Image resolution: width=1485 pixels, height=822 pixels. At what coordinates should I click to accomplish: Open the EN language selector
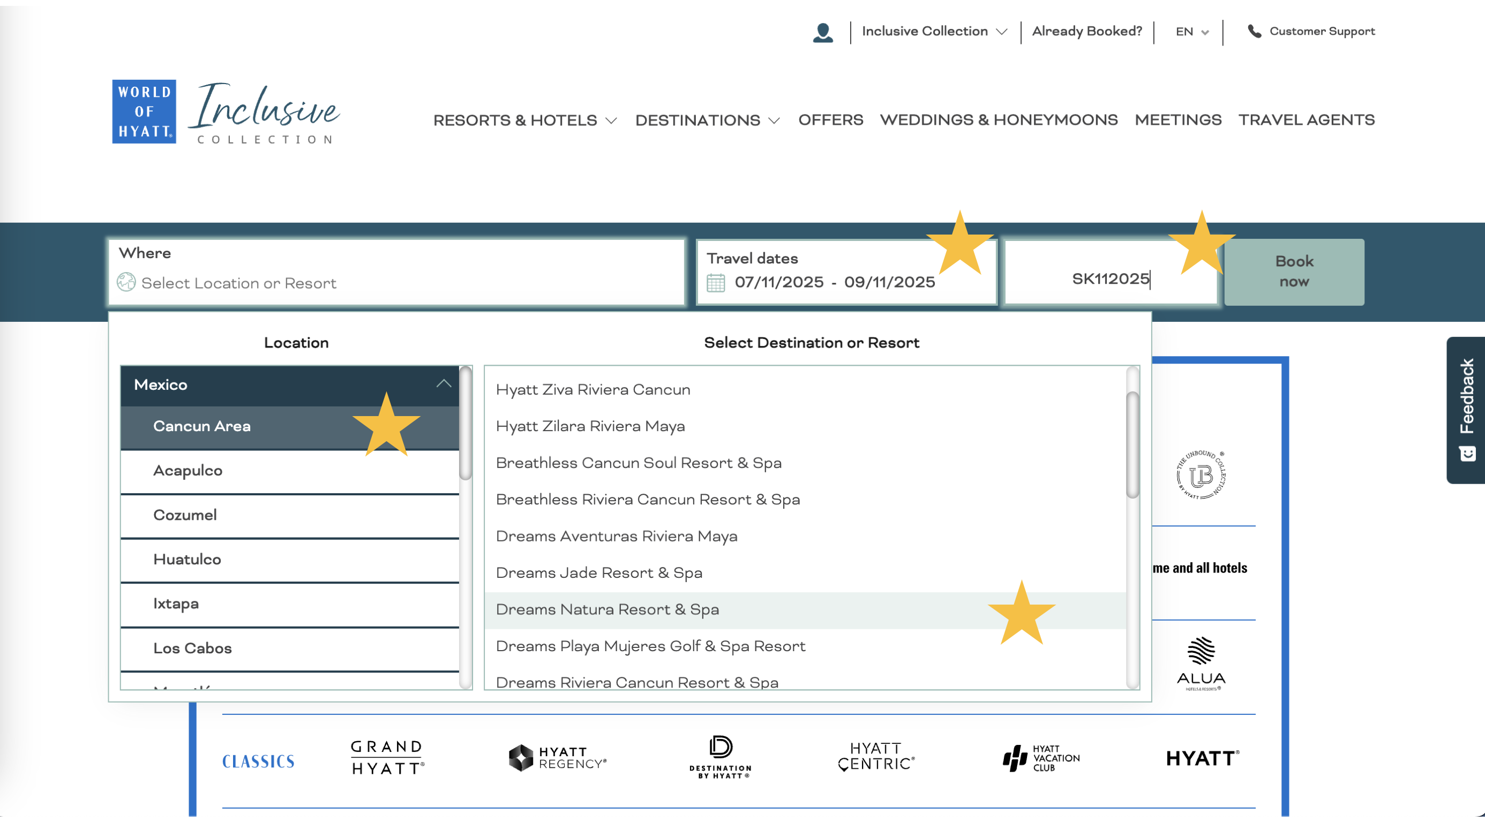[x=1191, y=32]
